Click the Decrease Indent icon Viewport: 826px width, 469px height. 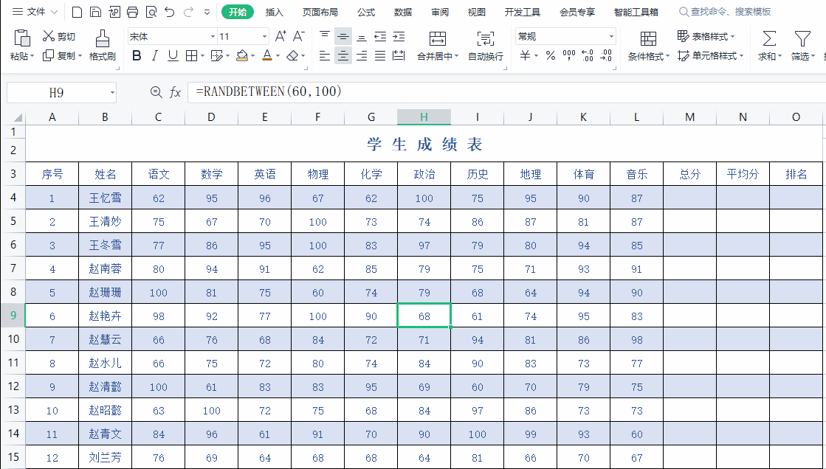[380, 36]
